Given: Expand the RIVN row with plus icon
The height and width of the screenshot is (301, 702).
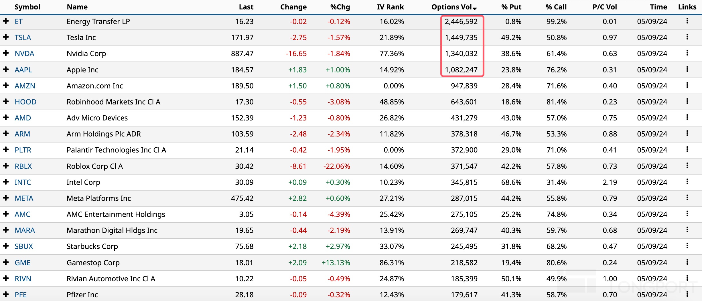Looking at the screenshot, I should click(x=6, y=278).
